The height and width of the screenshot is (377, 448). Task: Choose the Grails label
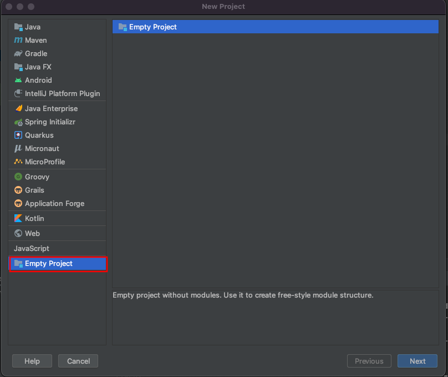34,190
